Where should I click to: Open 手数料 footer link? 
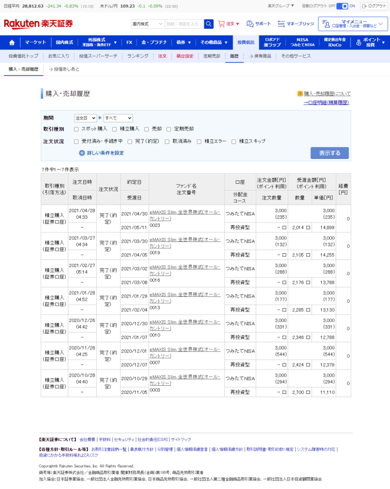point(105,440)
